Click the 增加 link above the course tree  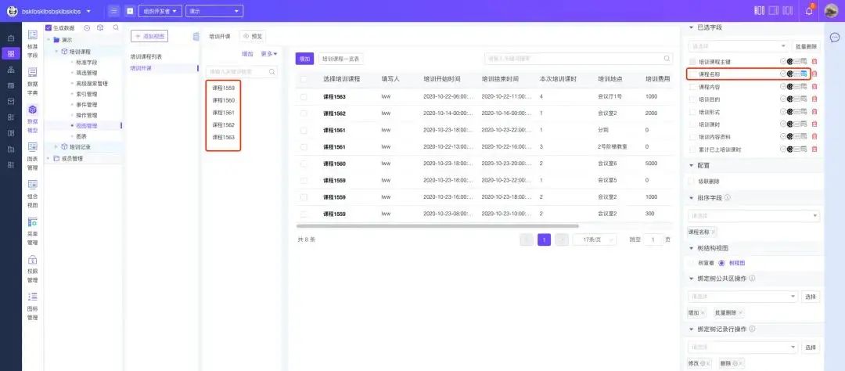click(247, 54)
